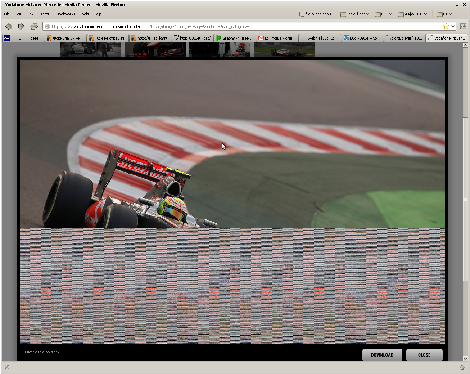Click the X icon in the bottom status bar
Screen dimensions: 470x374
(x=6, y=367)
